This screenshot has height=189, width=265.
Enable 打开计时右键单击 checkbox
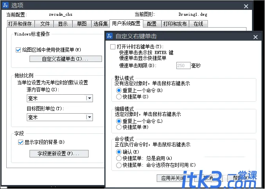[113, 47]
